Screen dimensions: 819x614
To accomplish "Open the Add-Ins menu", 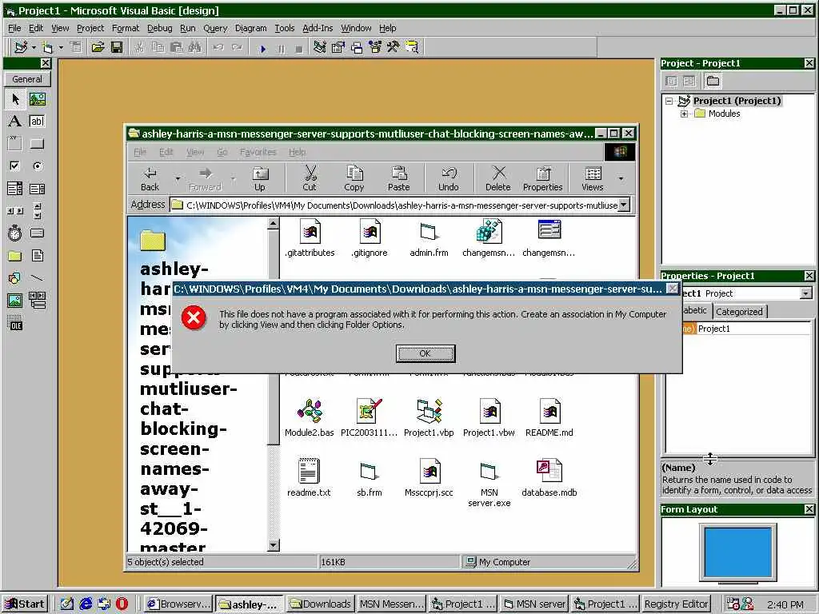I will click(x=318, y=28).
